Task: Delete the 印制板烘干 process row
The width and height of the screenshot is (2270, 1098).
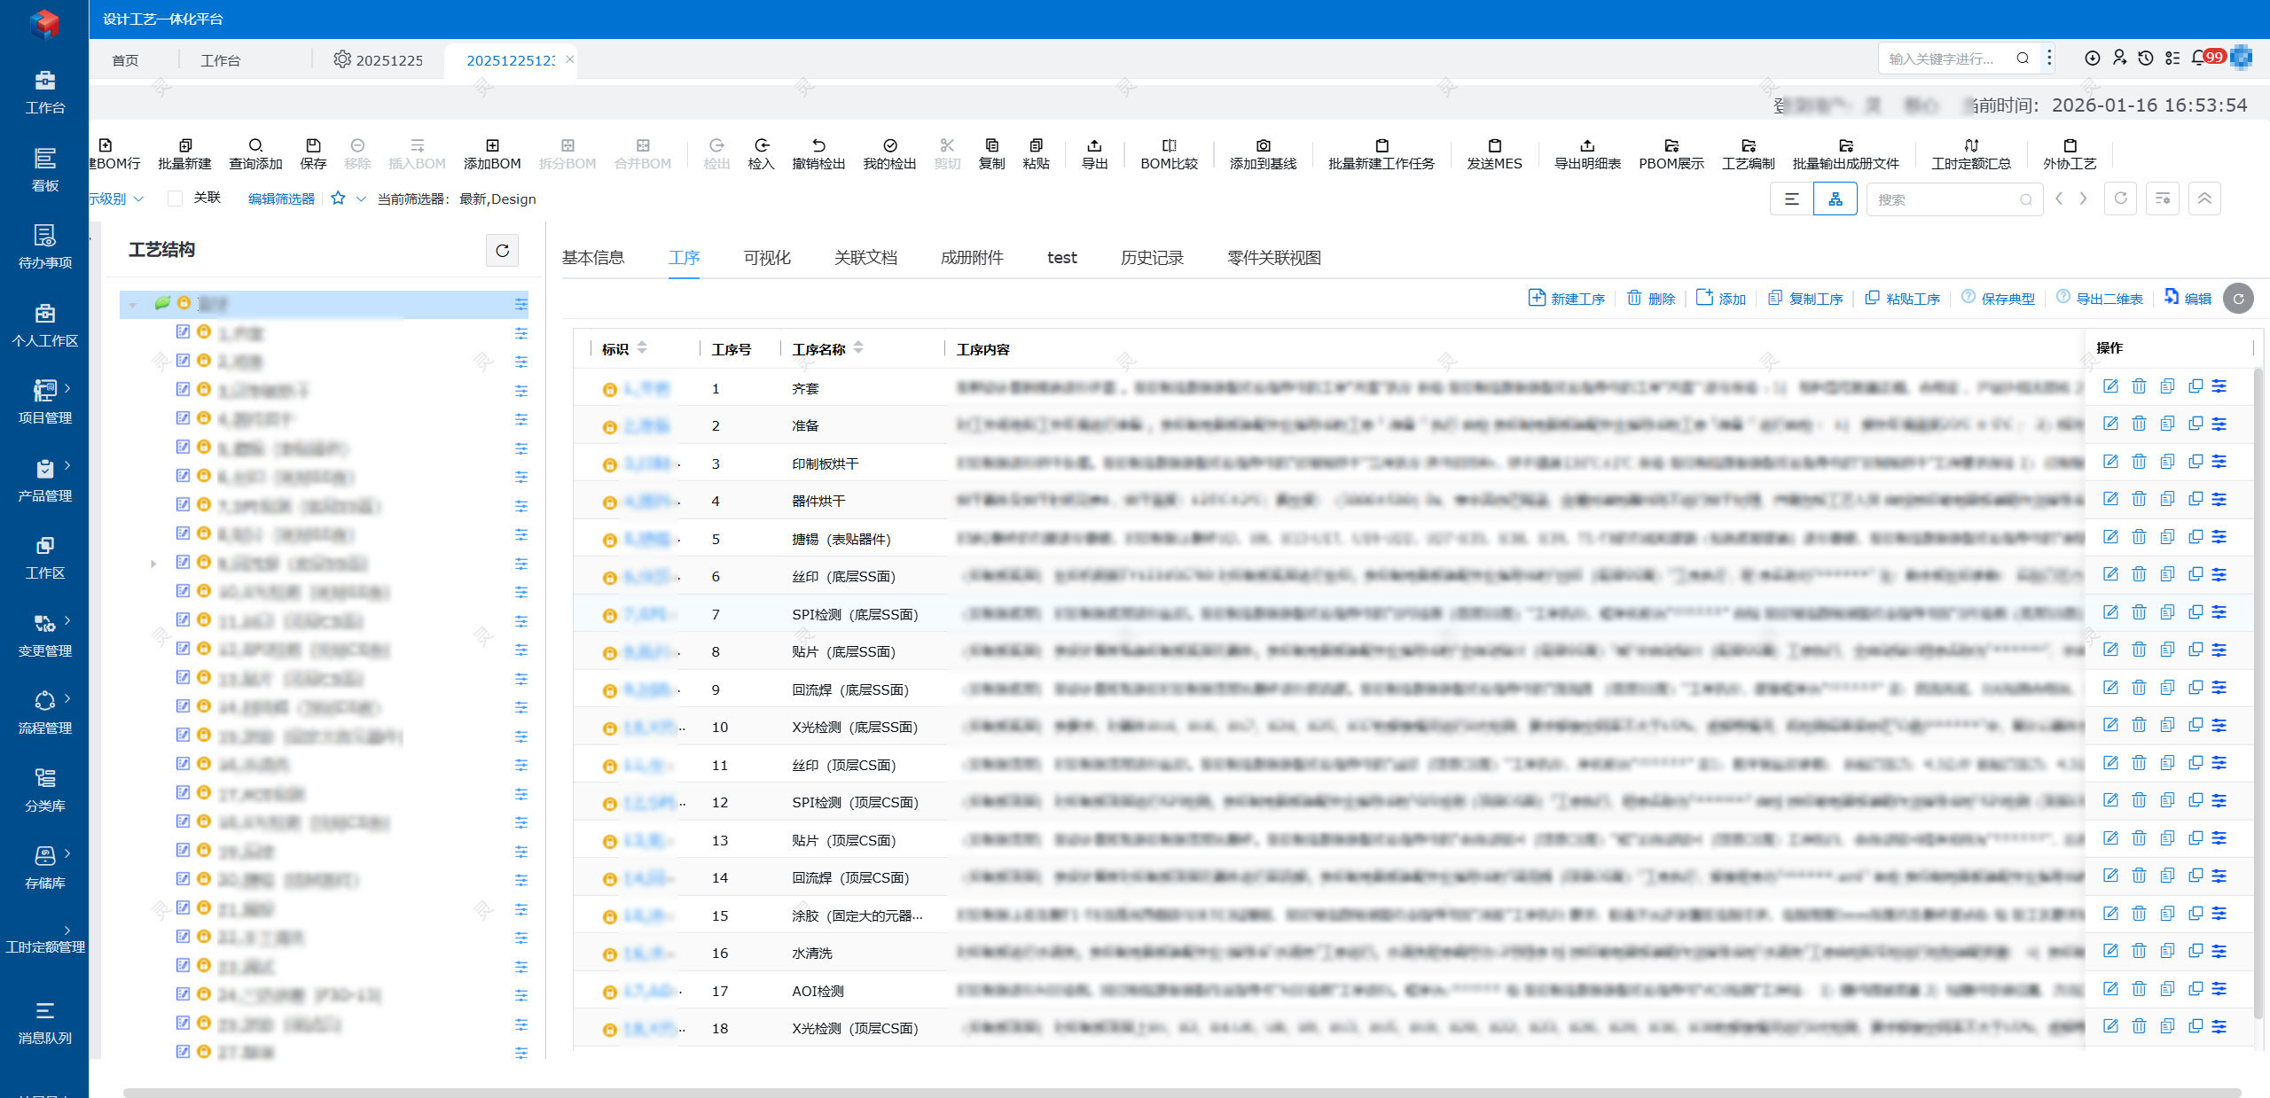Action: (x=2139, y=462)
